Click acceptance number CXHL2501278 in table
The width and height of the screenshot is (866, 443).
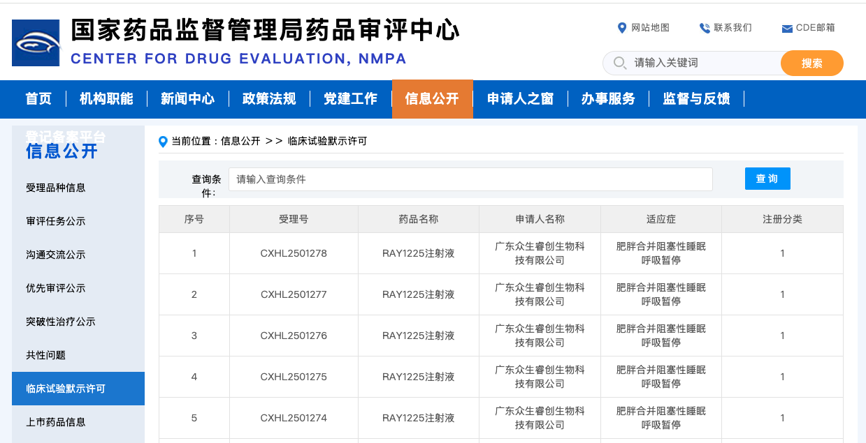(x=294, y=253)
